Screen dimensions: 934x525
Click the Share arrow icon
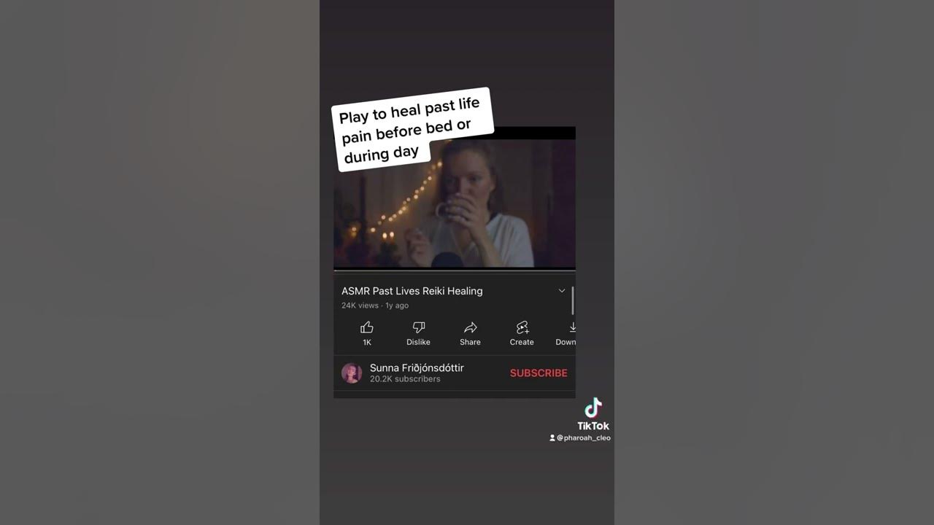click(x=471, y=327)
